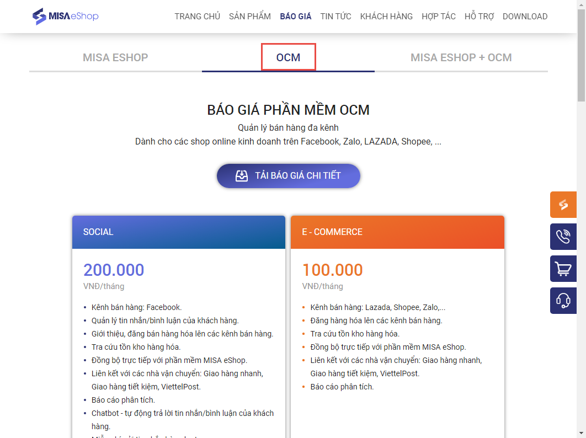
Task: Click 'Báo cáo phân tích.' in E-COMMERCE list
Action: tap(342, 387)
